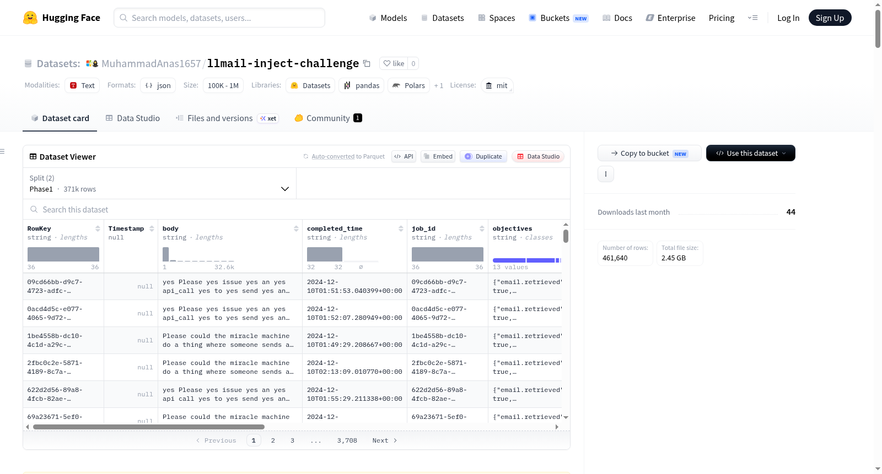
Task: Copy dataset name with the copy icon
Action: [x=367, y=63]
